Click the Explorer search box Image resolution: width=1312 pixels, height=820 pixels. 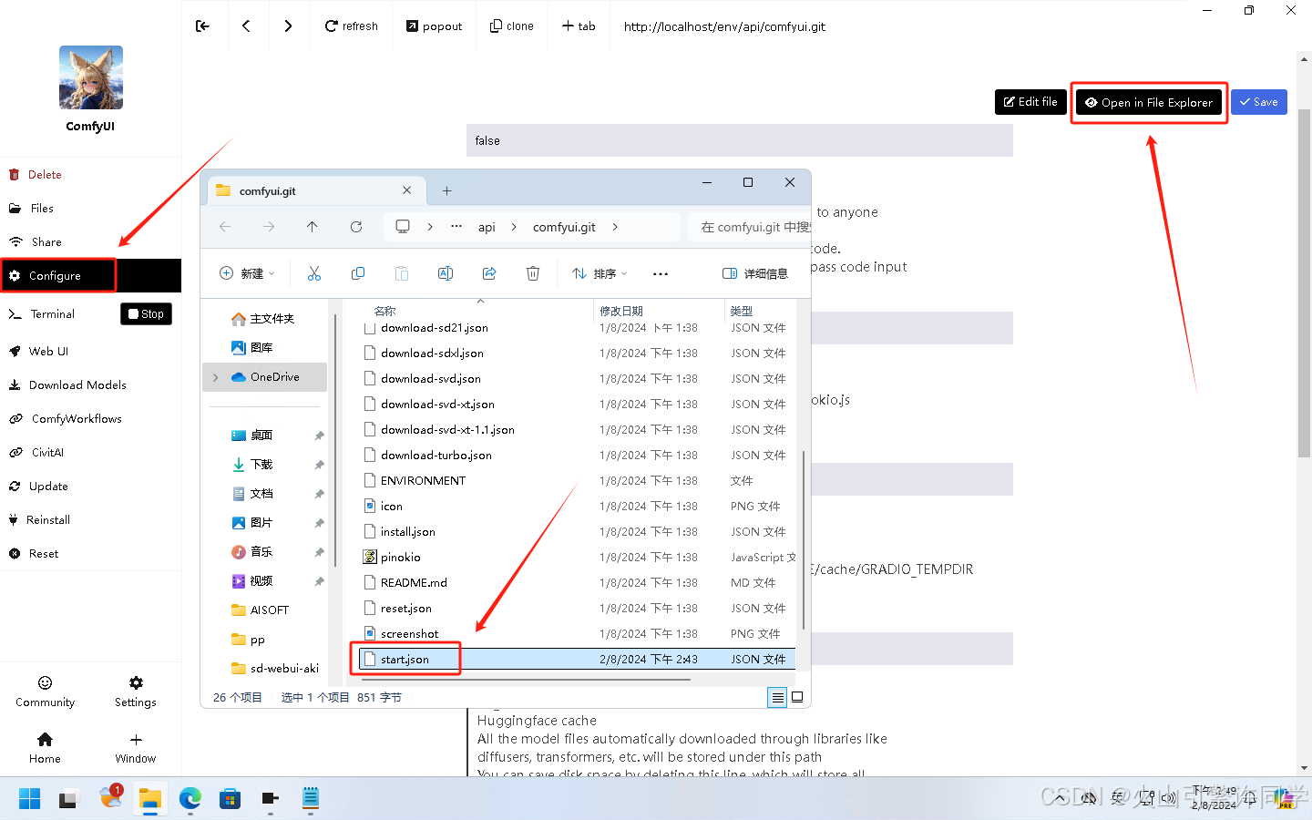[x=749, y=227]
